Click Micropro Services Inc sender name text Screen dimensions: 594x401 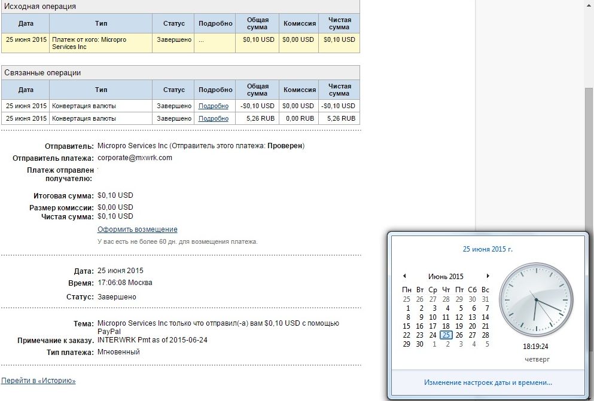coord(132,146)
